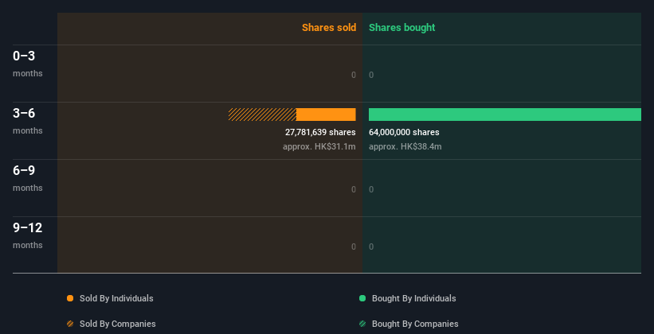Select the 0–3 months row label
The image size is (654, 334).
point(28,64)
